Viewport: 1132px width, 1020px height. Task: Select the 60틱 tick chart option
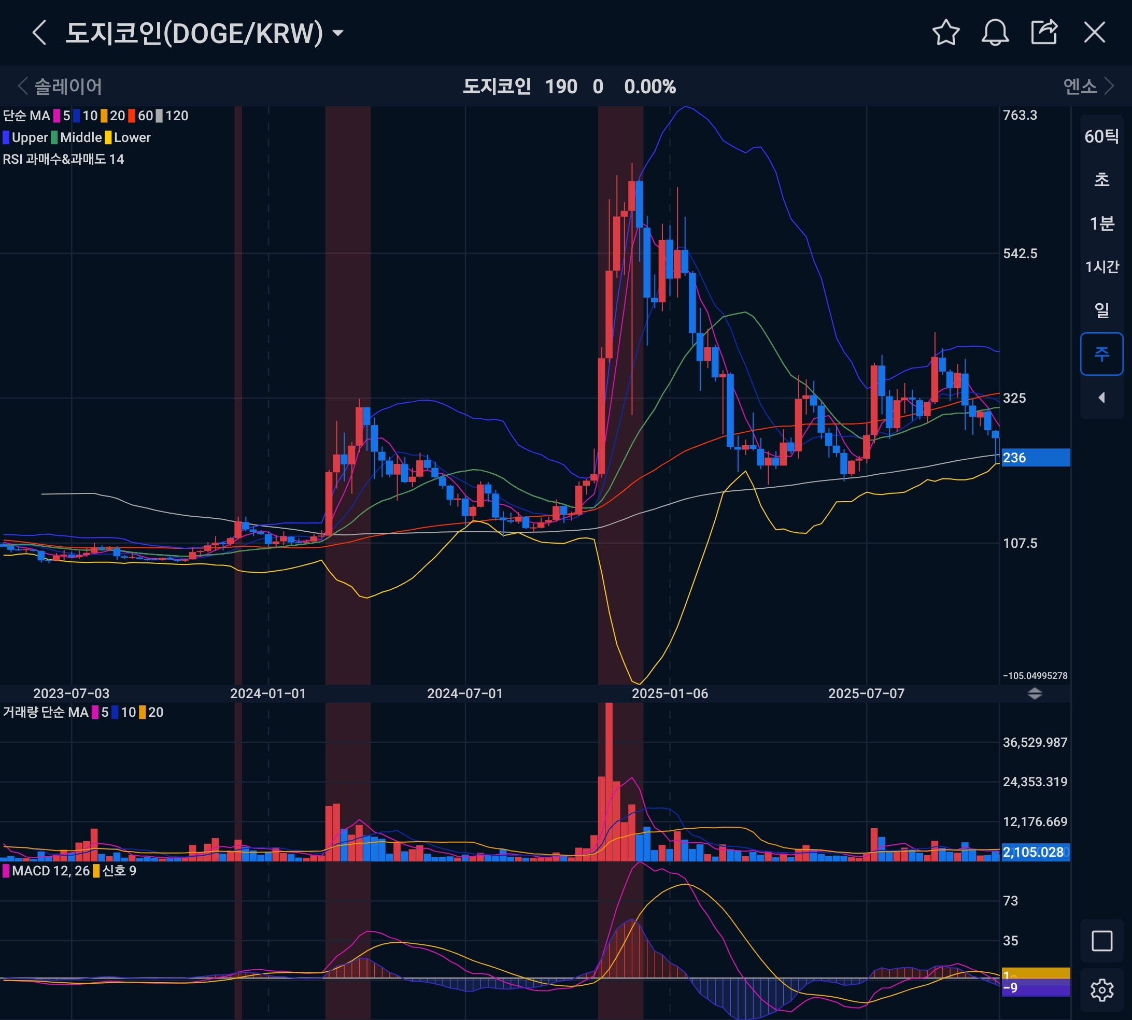[x=1101, y=136]
